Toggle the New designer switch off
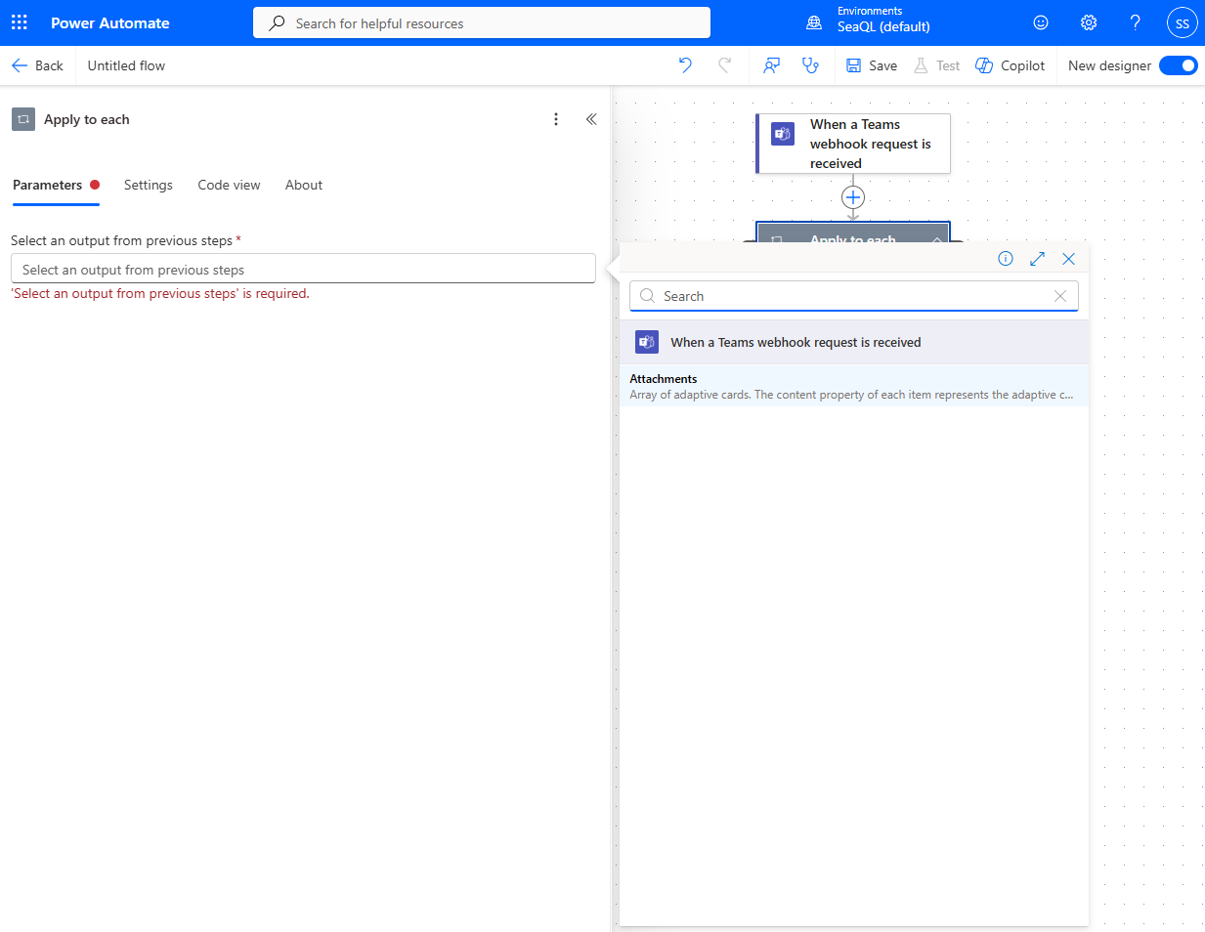1205x932 pixels. click(1178, 65)
